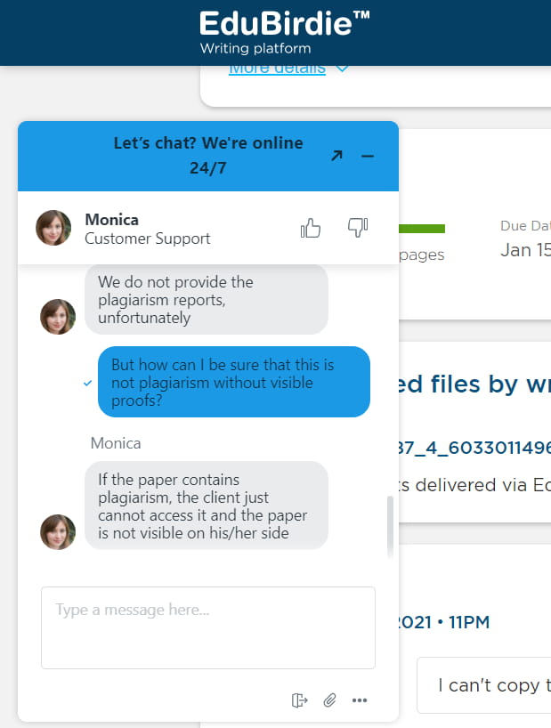Click the EduBirdie logo
The image size is (551, 728).
point(284,24)
